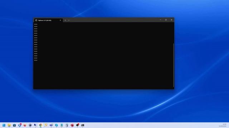Close the terminal window
Image resolution: width=229 pixels, height=128 pixels.
pos(171,20)
